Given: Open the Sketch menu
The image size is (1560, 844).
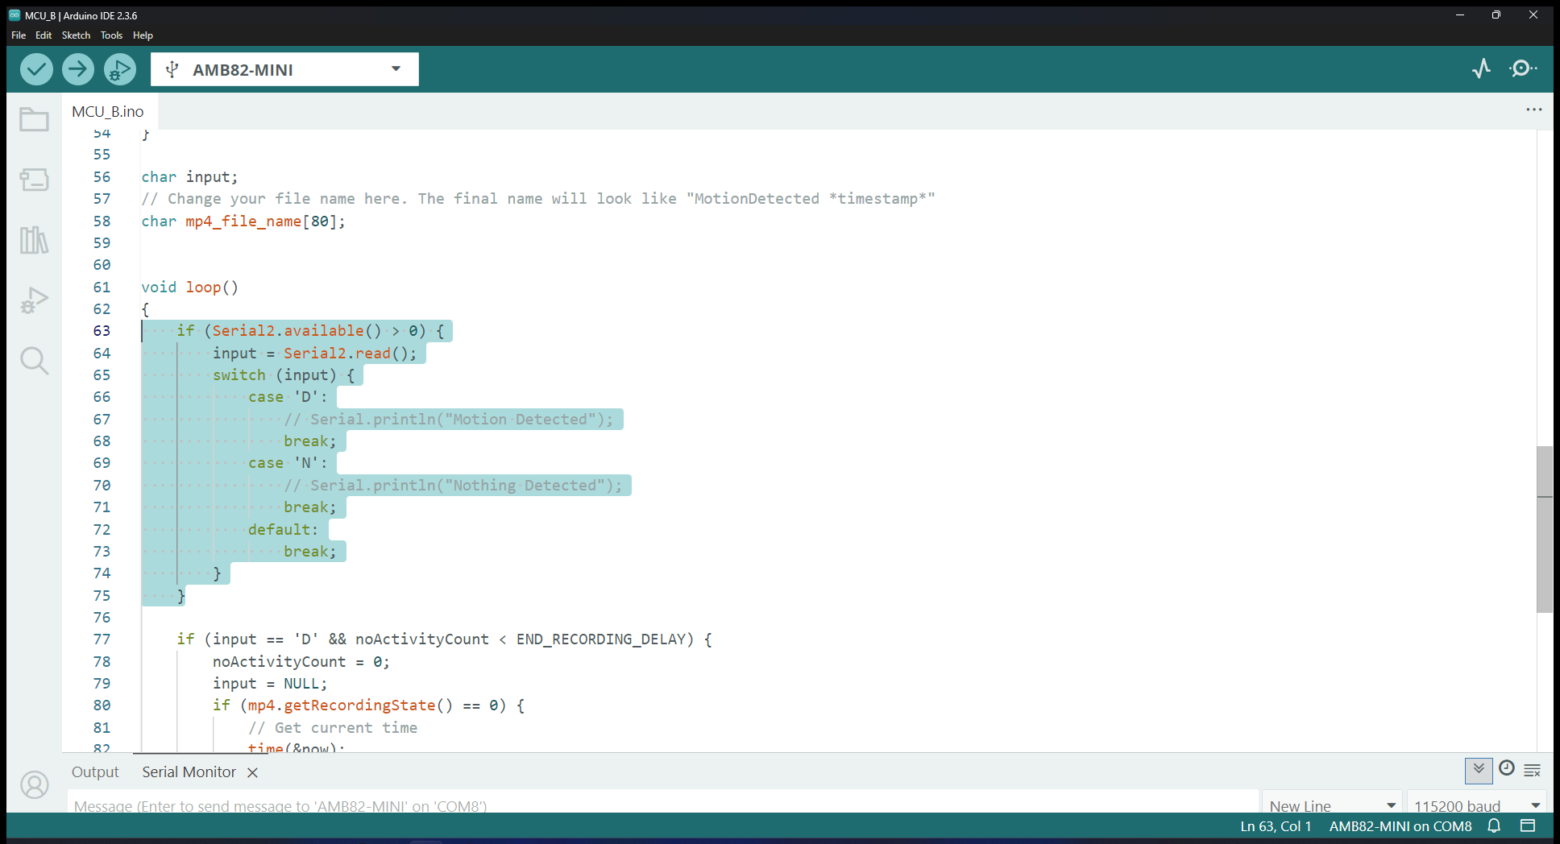Looking at the screenshot, I should tap(76, 35).
